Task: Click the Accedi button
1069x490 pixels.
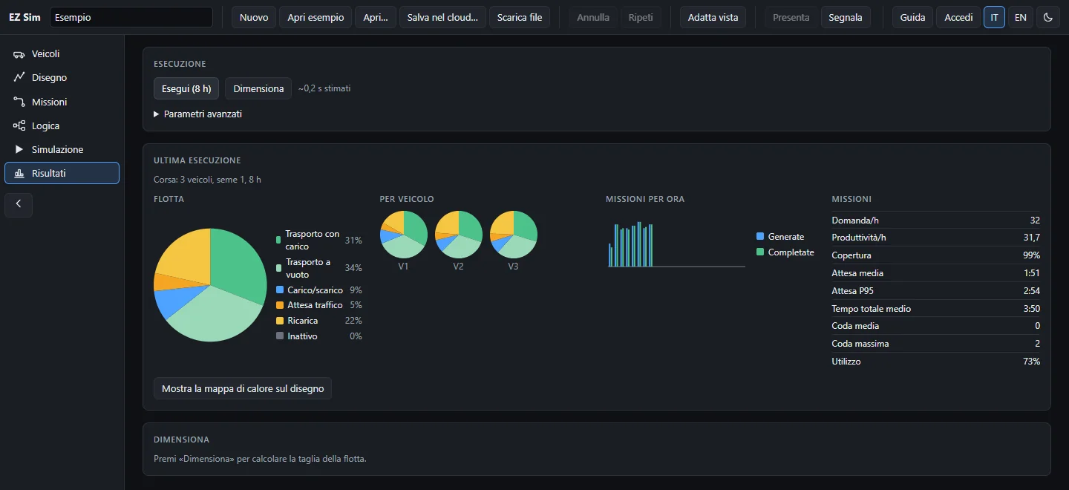Action: click(958, 17)
